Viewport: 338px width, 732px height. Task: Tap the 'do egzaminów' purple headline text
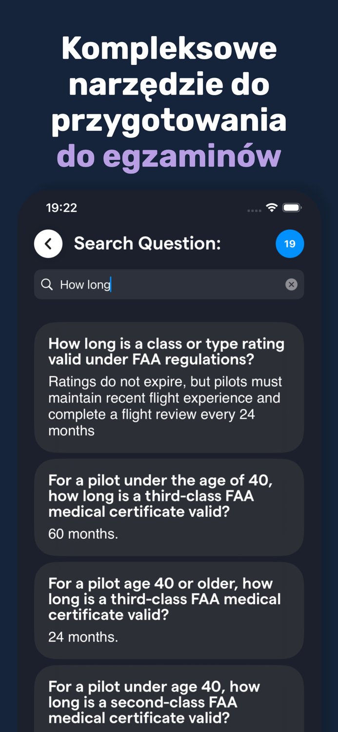click(169, 156)
